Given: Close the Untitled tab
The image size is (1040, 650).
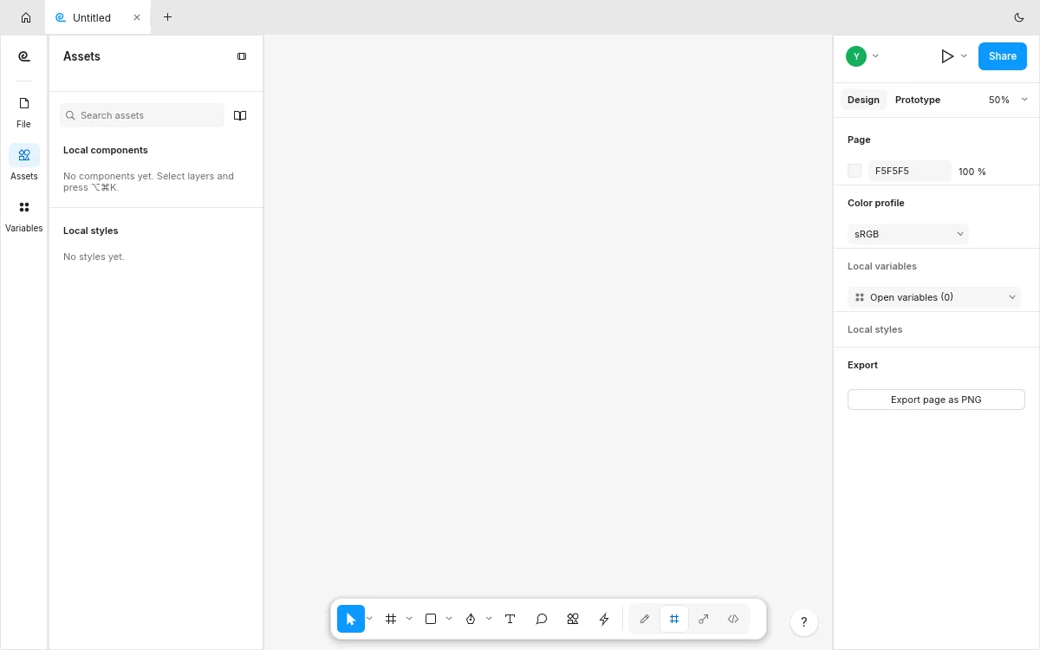Looking at the screenshot, I should pos(137,17).
